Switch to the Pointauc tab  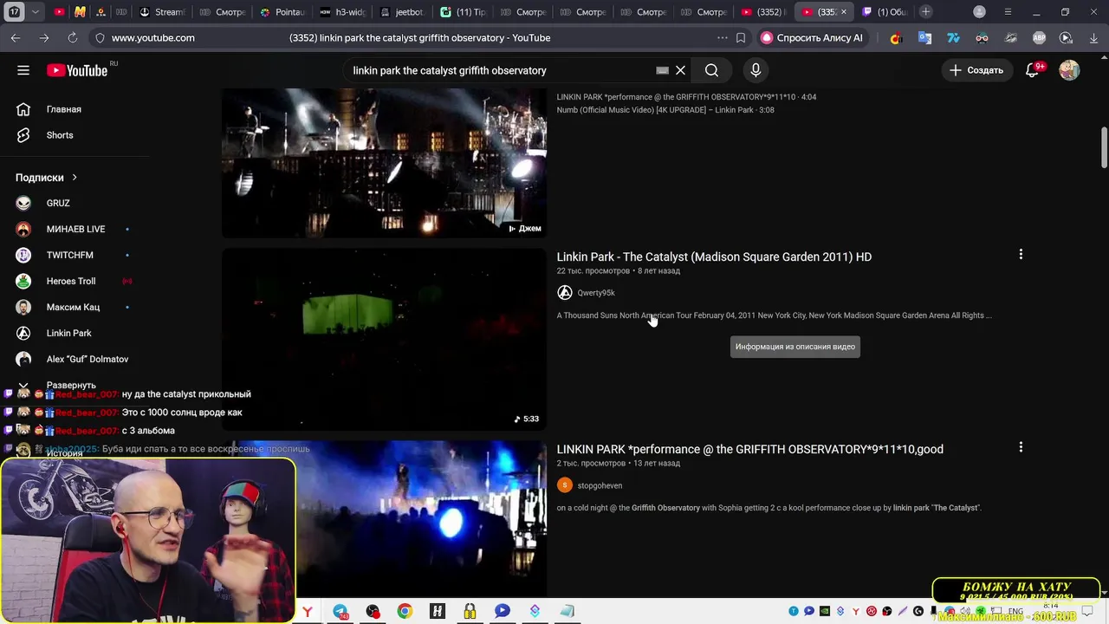point(282,12)
